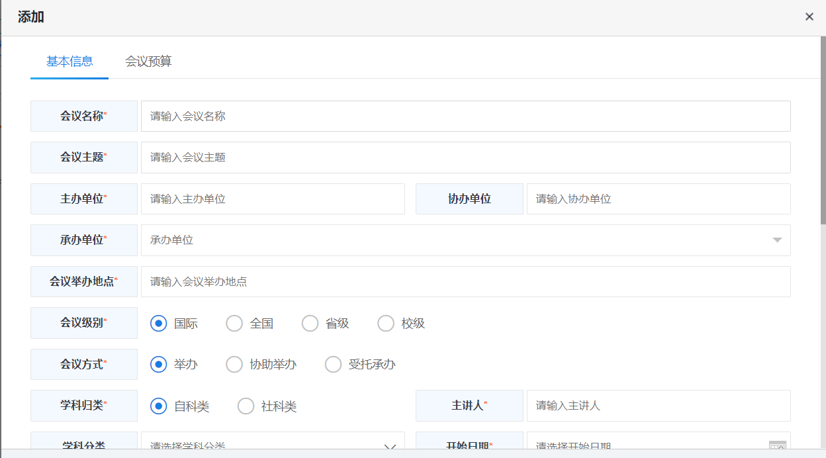Click the 承办单位 combo box field
This screenshot has width=826, height=458.
click(457, 240)
